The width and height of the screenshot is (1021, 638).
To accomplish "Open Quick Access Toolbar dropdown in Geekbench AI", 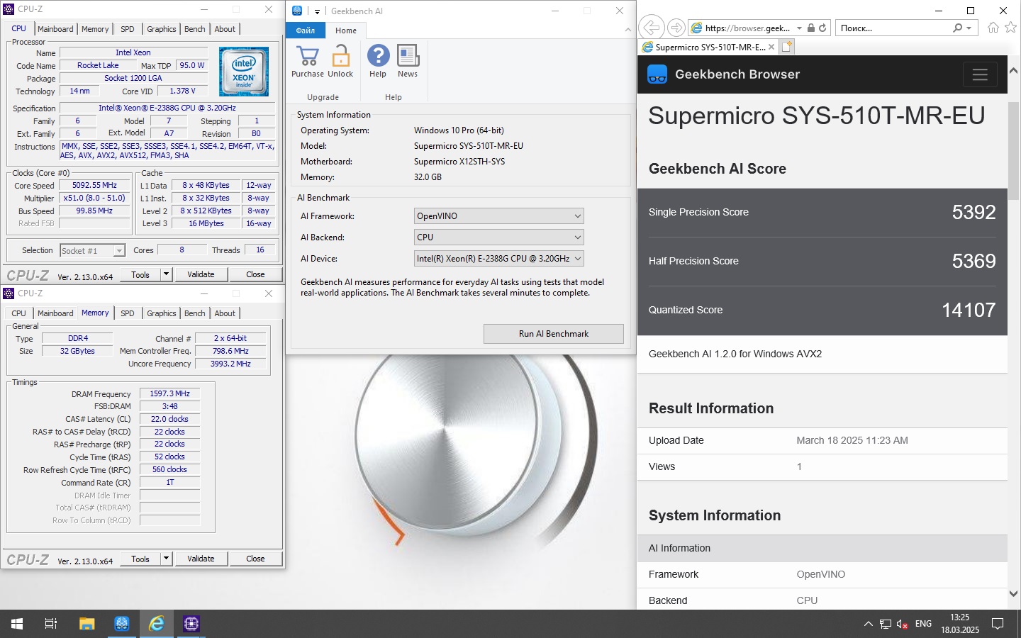I will [x=317, y=11].
